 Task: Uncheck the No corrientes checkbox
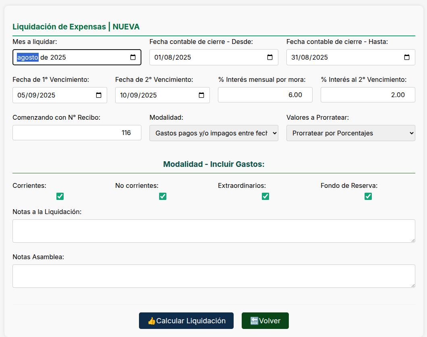point(163,196)
